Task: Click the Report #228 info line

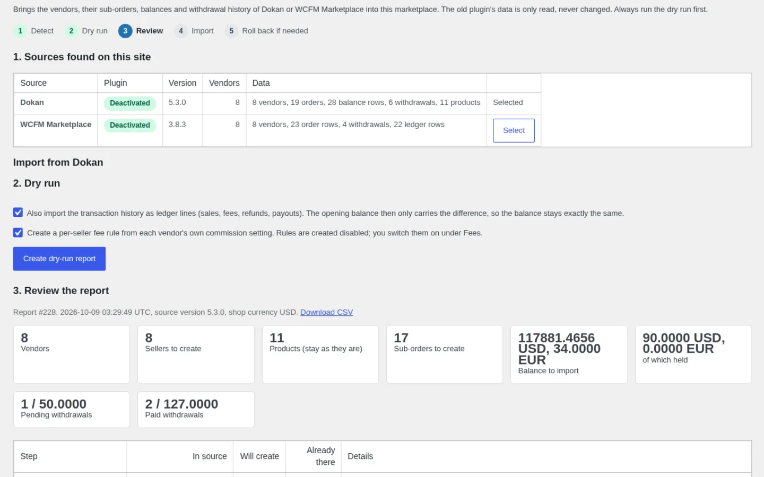Action: 183,312
